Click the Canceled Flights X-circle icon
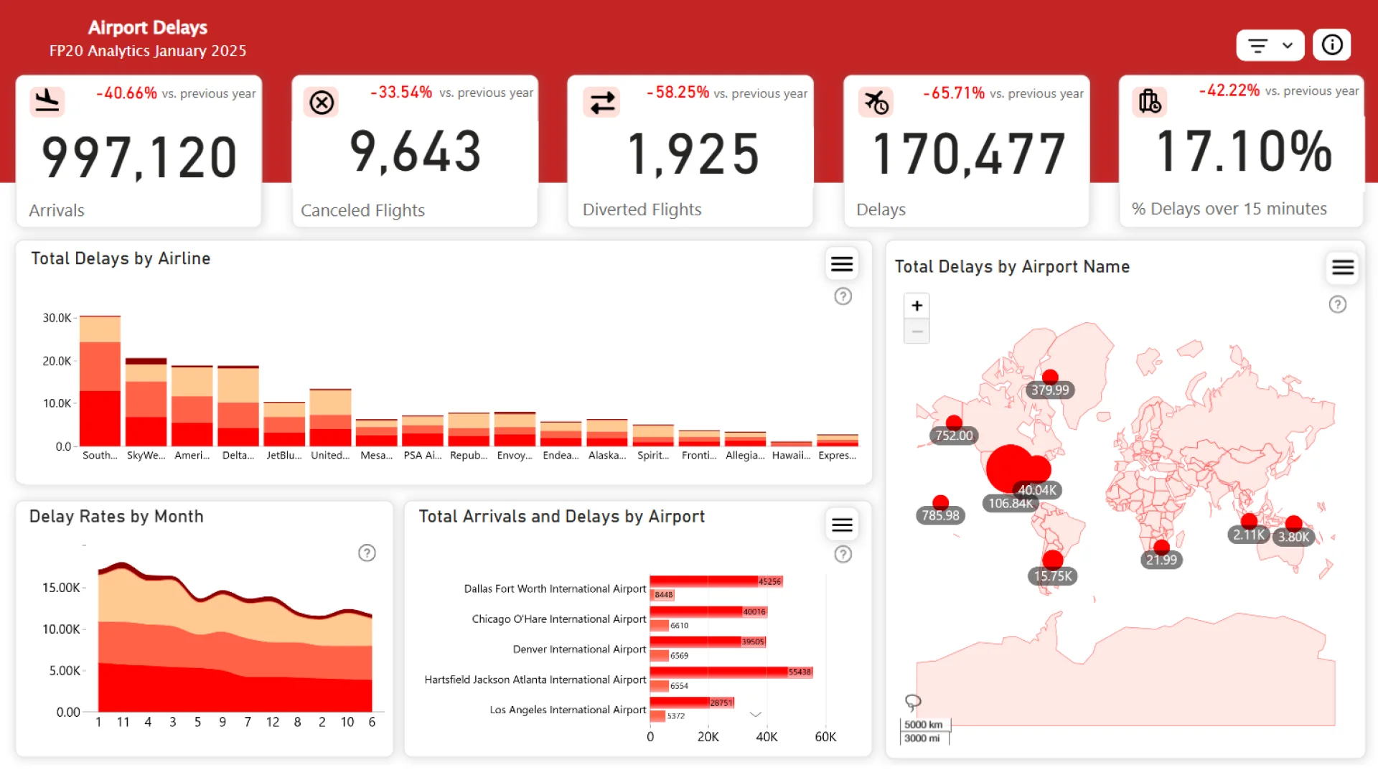The image size is (1378, 775). 322,103
